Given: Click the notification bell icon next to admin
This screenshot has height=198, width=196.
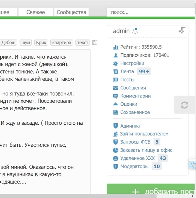Looking at the screenshot, I should click(135, 31).
